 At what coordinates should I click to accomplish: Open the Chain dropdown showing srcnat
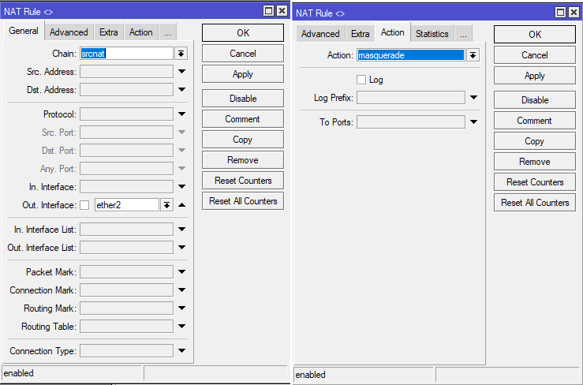tap(181, 54)
